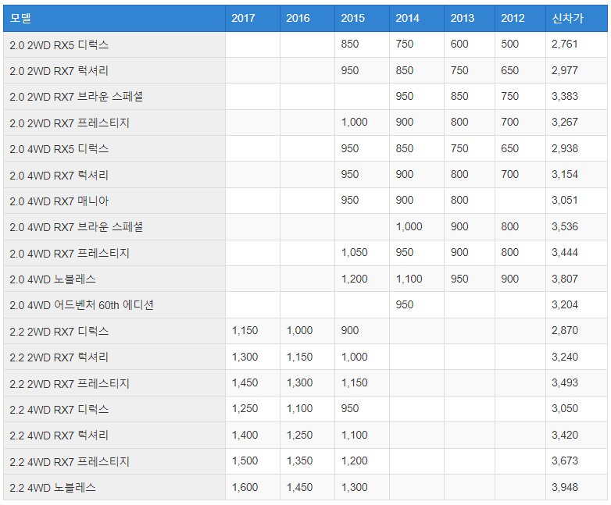This screenshot has width=611, height=505.
Task: Click new-car price 2,977
Action: coord(565,70)
